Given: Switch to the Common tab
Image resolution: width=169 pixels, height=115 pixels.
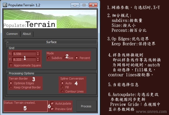Looking at the screenshot, I should pos(12,34).
